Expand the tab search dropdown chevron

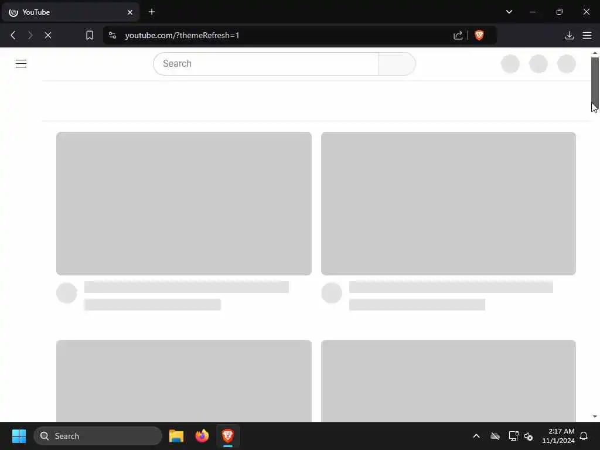pyautogui.click(x=509, y=12)
